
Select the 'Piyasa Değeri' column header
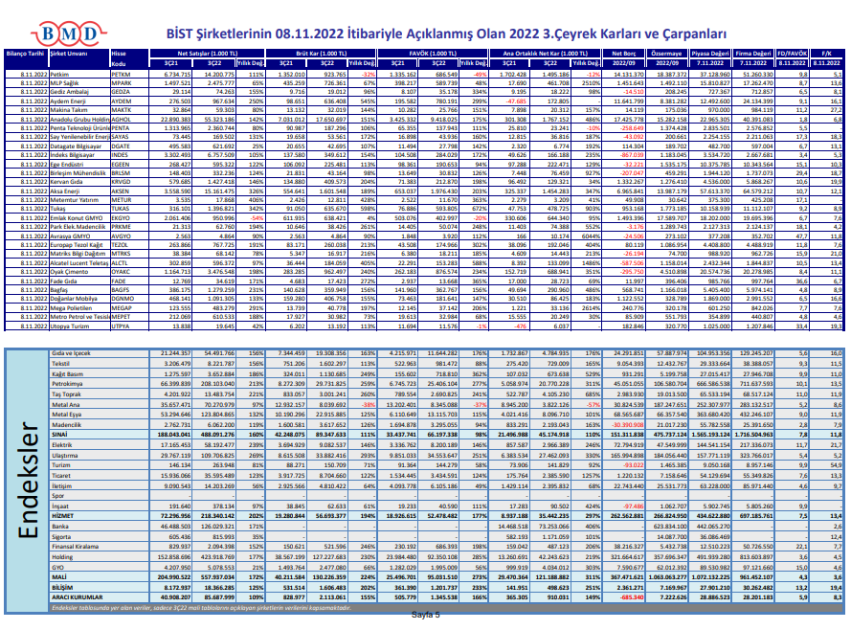710,54
